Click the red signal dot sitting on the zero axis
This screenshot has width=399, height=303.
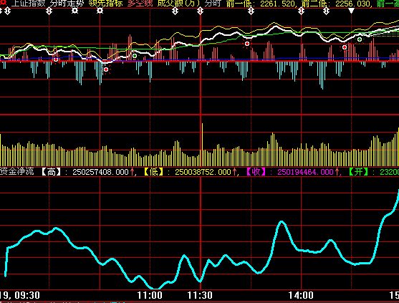(56, 59)
